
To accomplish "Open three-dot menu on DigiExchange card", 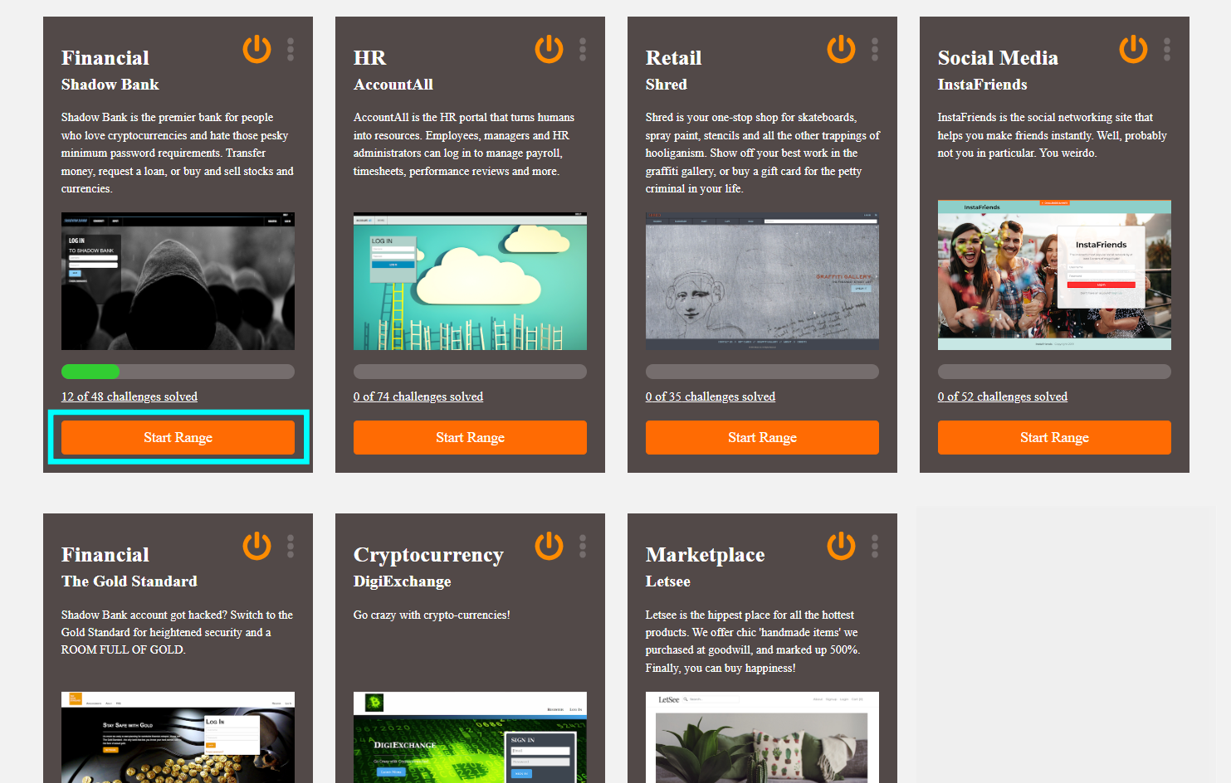I will click(583, 546).
